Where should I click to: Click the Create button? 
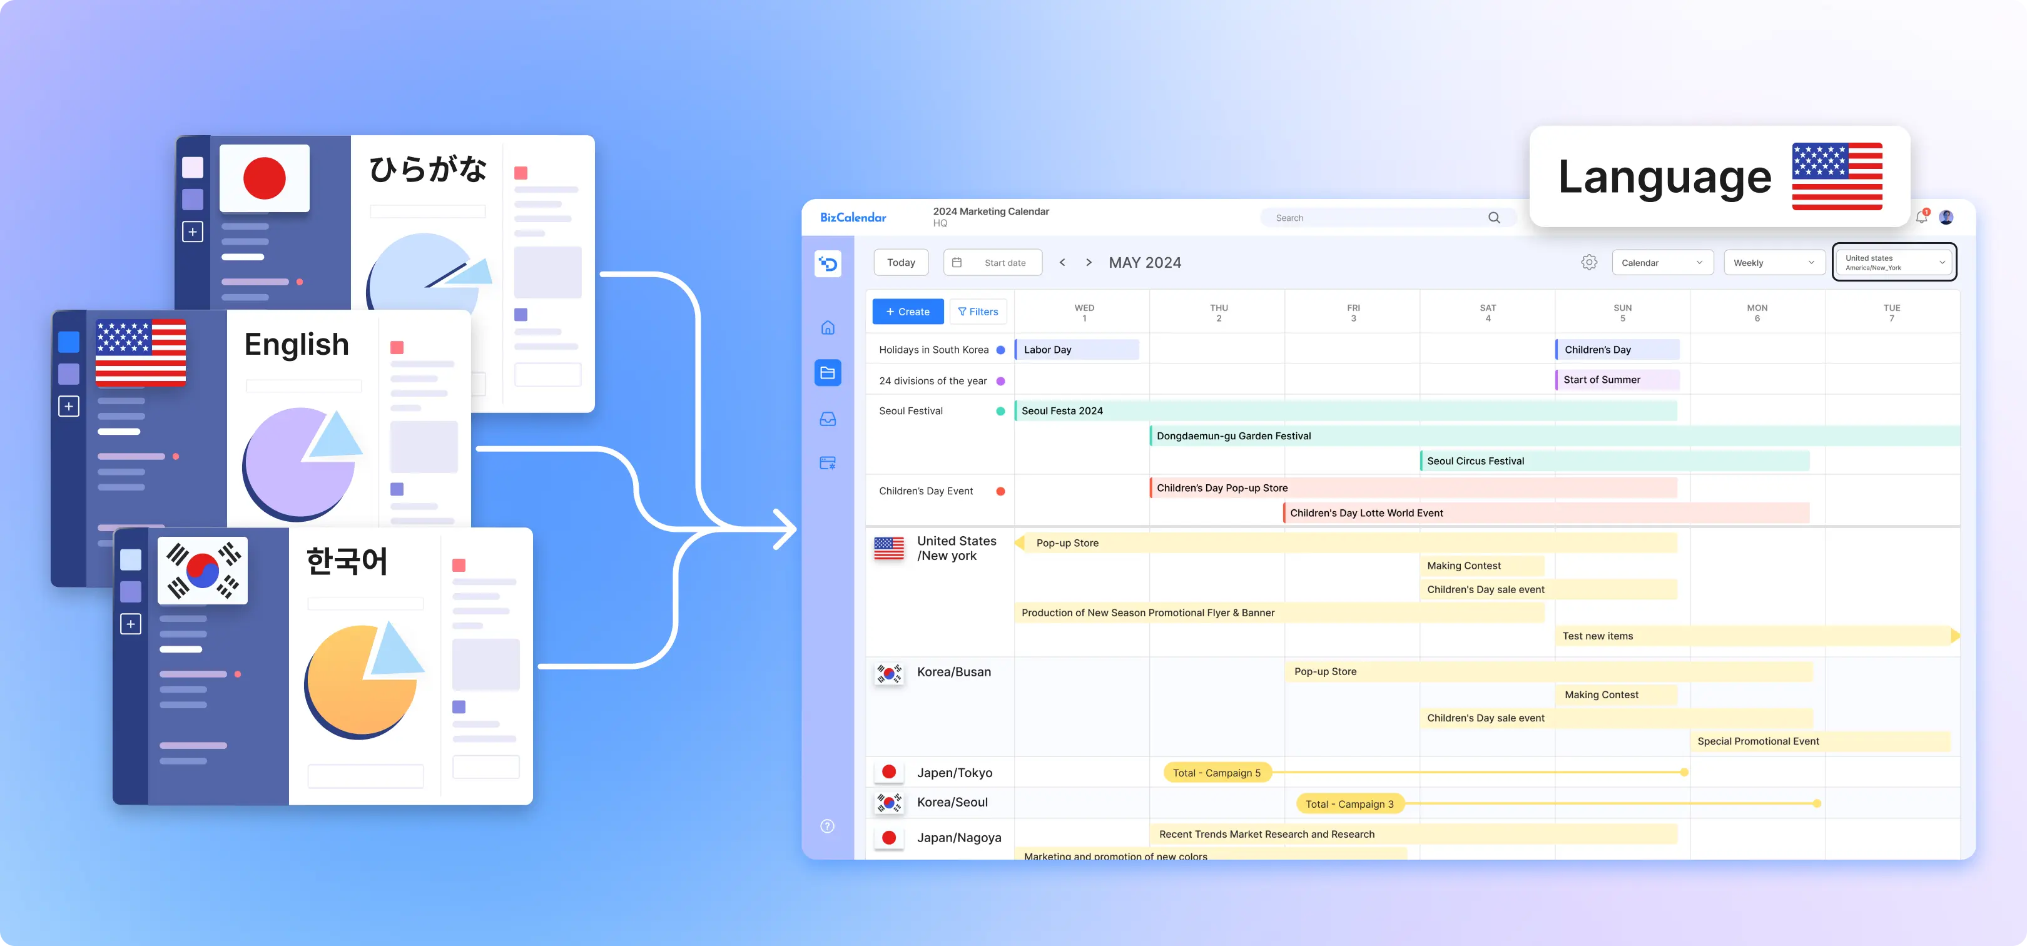pos(907,312)
